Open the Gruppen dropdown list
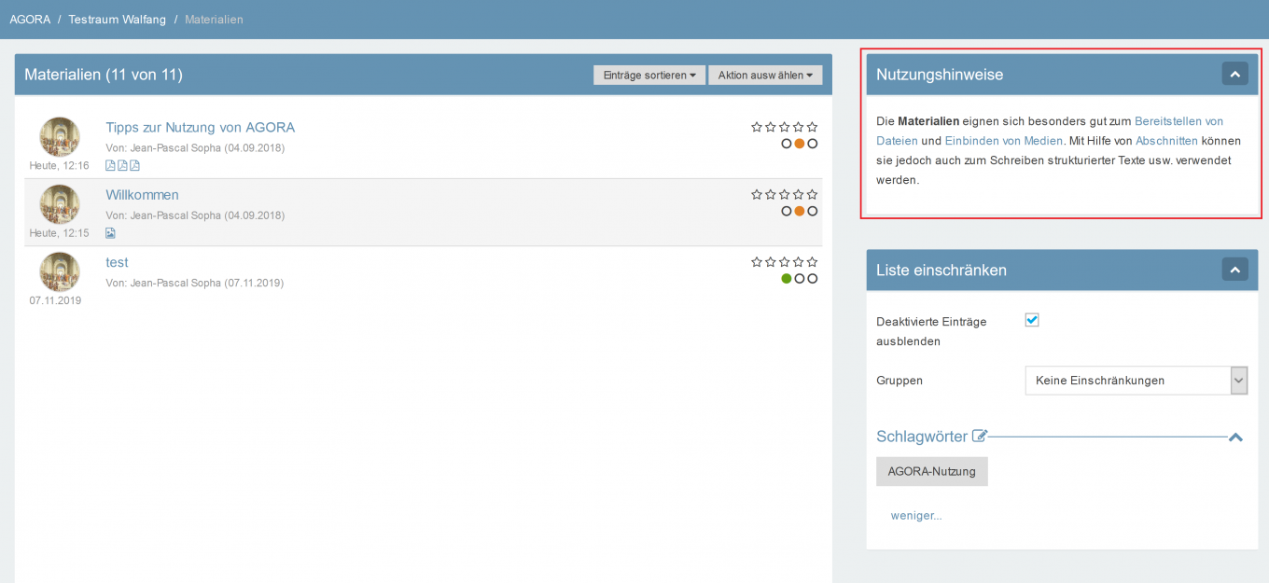The width and height of the screenshot is (1269, 583). click(x=1136, y=381)
